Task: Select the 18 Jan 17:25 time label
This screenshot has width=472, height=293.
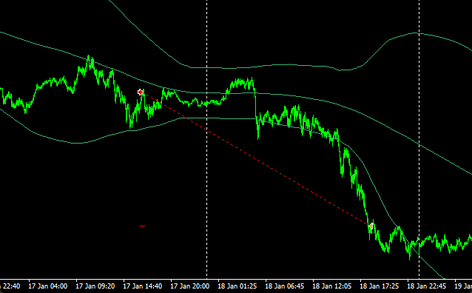Action: pyautogui.click(x=380, y=286)
